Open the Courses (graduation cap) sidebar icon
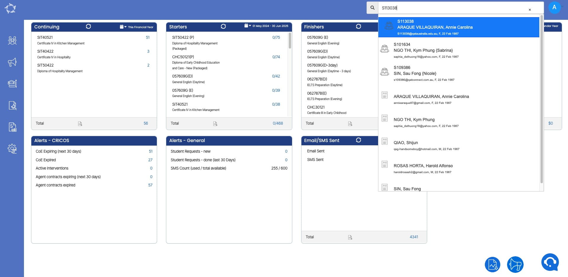The height and width of the screenshot is (277, 568). [12, 84]
